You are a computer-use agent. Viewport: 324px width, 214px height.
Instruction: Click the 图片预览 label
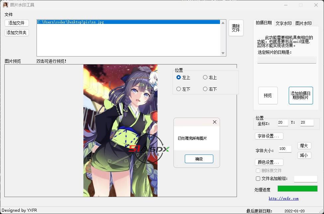click(13, 61)
